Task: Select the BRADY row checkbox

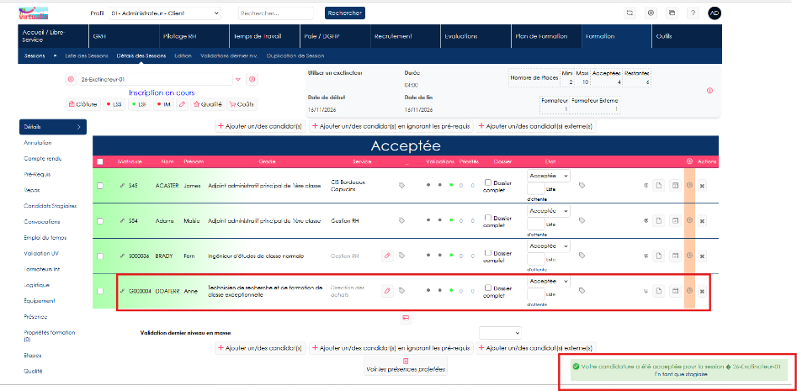Action: click(x=100, y=256)
